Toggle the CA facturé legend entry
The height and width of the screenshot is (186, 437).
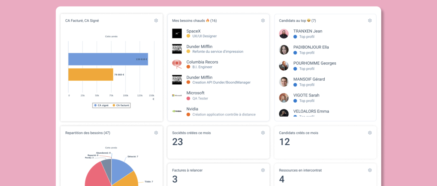121,105
